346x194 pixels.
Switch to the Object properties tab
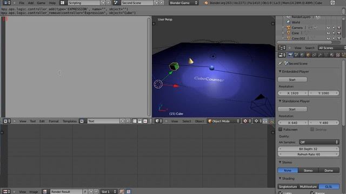coord(308,55)
